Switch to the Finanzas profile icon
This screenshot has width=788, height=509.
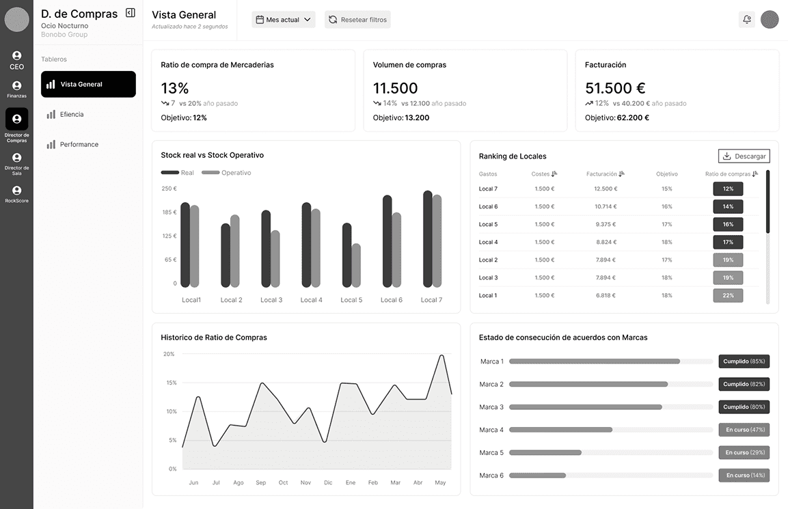pos(16,89)
